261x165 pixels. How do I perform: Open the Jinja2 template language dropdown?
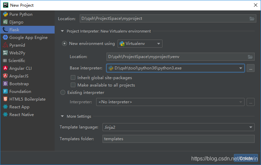(179, 127)
